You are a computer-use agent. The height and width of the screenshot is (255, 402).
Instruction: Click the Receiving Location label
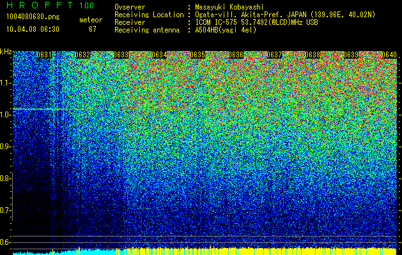[x=149, y=15]
